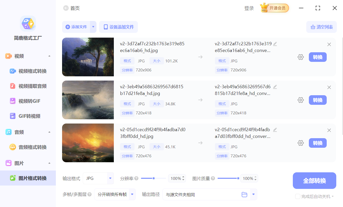Image resolution: width=343 pixels, height=207 pixels.
Task: Click the 清空列表 button
Action: point(322,27)
